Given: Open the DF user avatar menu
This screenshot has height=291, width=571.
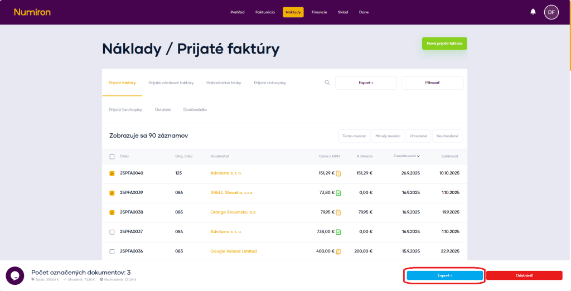Looking at the screenshot, I should point(551,12).
